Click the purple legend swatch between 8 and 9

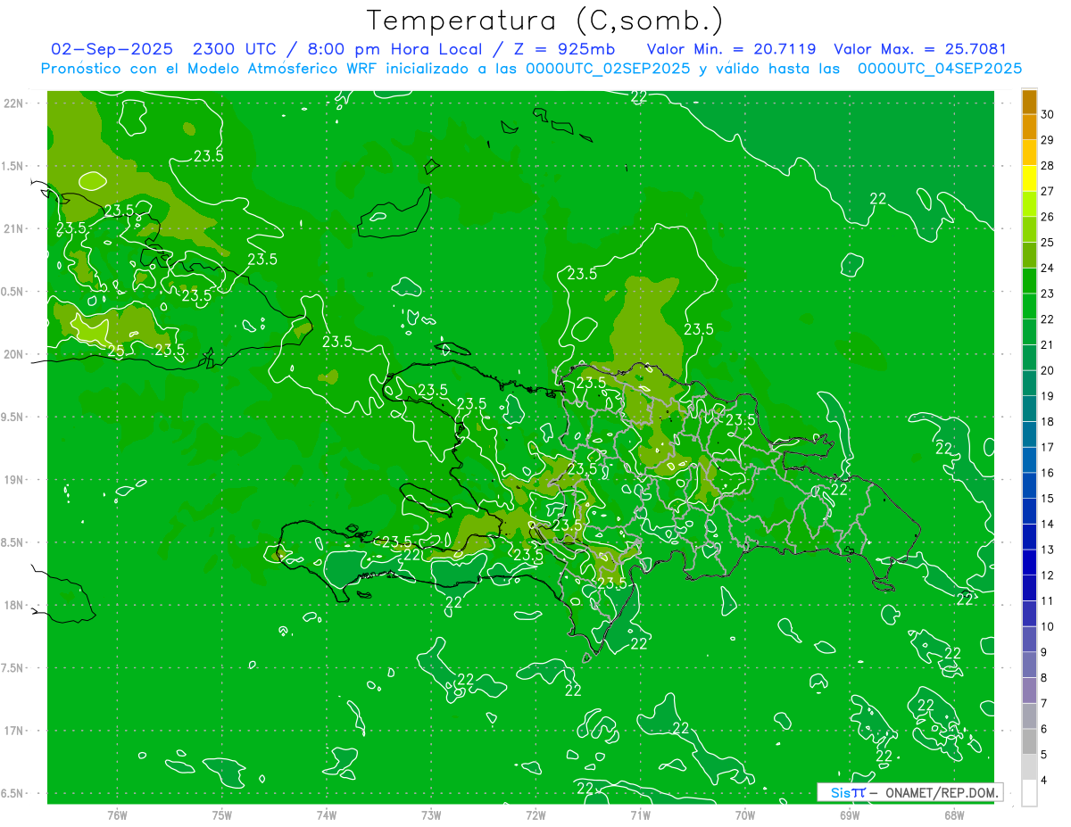(1029, 666)
